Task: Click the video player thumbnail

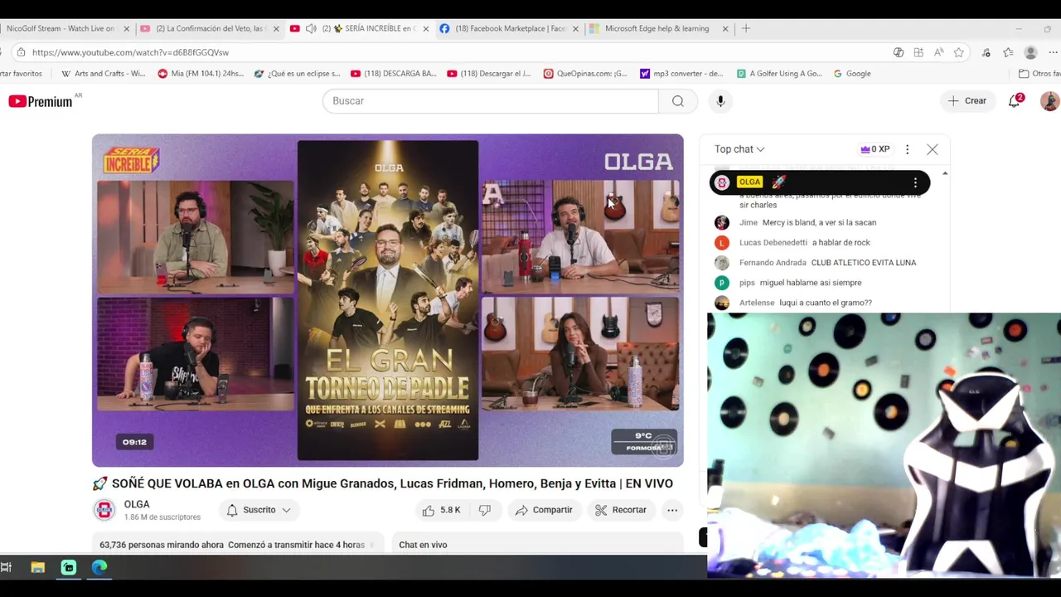Action: click(x=388, y=300)
